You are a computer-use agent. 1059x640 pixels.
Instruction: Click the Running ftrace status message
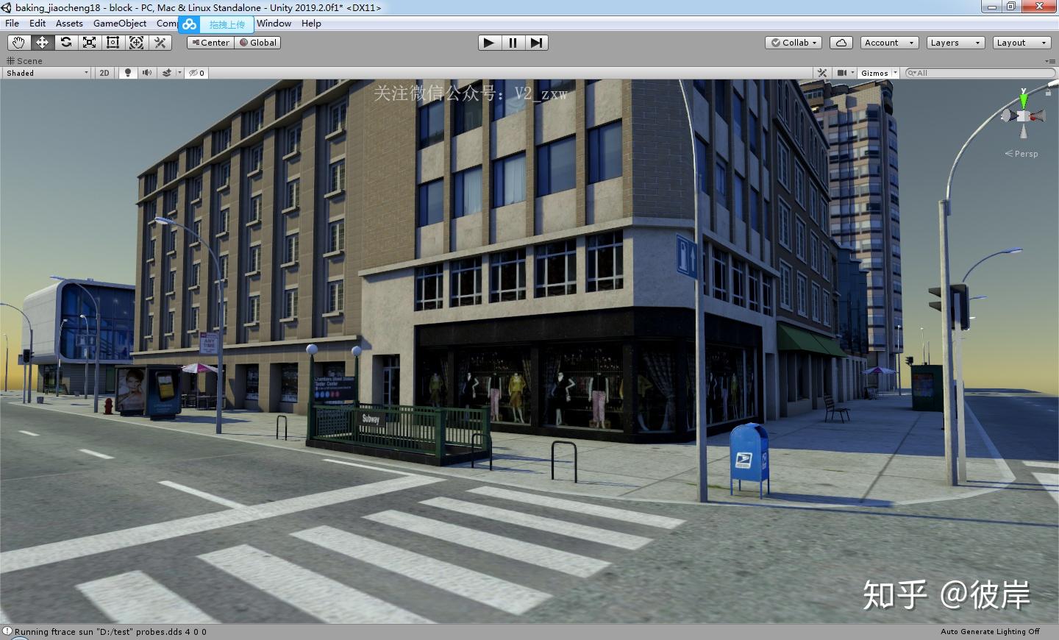110,632
